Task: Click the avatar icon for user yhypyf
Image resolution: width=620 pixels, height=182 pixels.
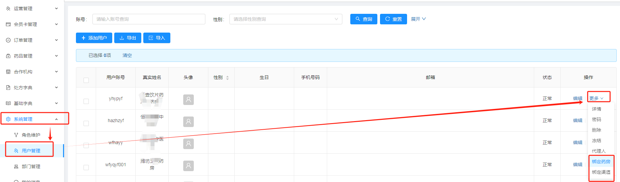Action: coord(188,99)
